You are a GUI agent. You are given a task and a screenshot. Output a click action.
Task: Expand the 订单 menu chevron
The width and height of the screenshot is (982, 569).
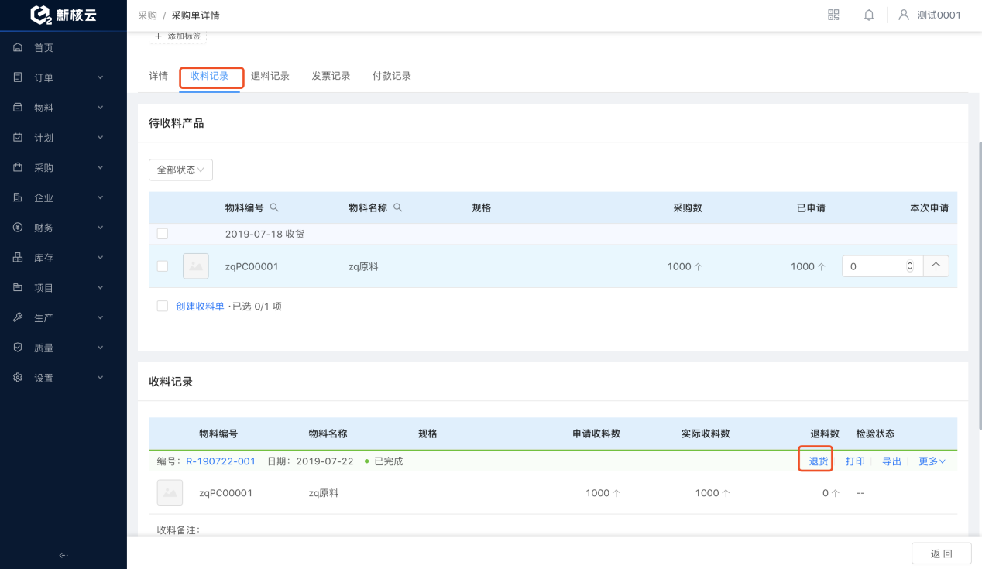coord(101,77)
